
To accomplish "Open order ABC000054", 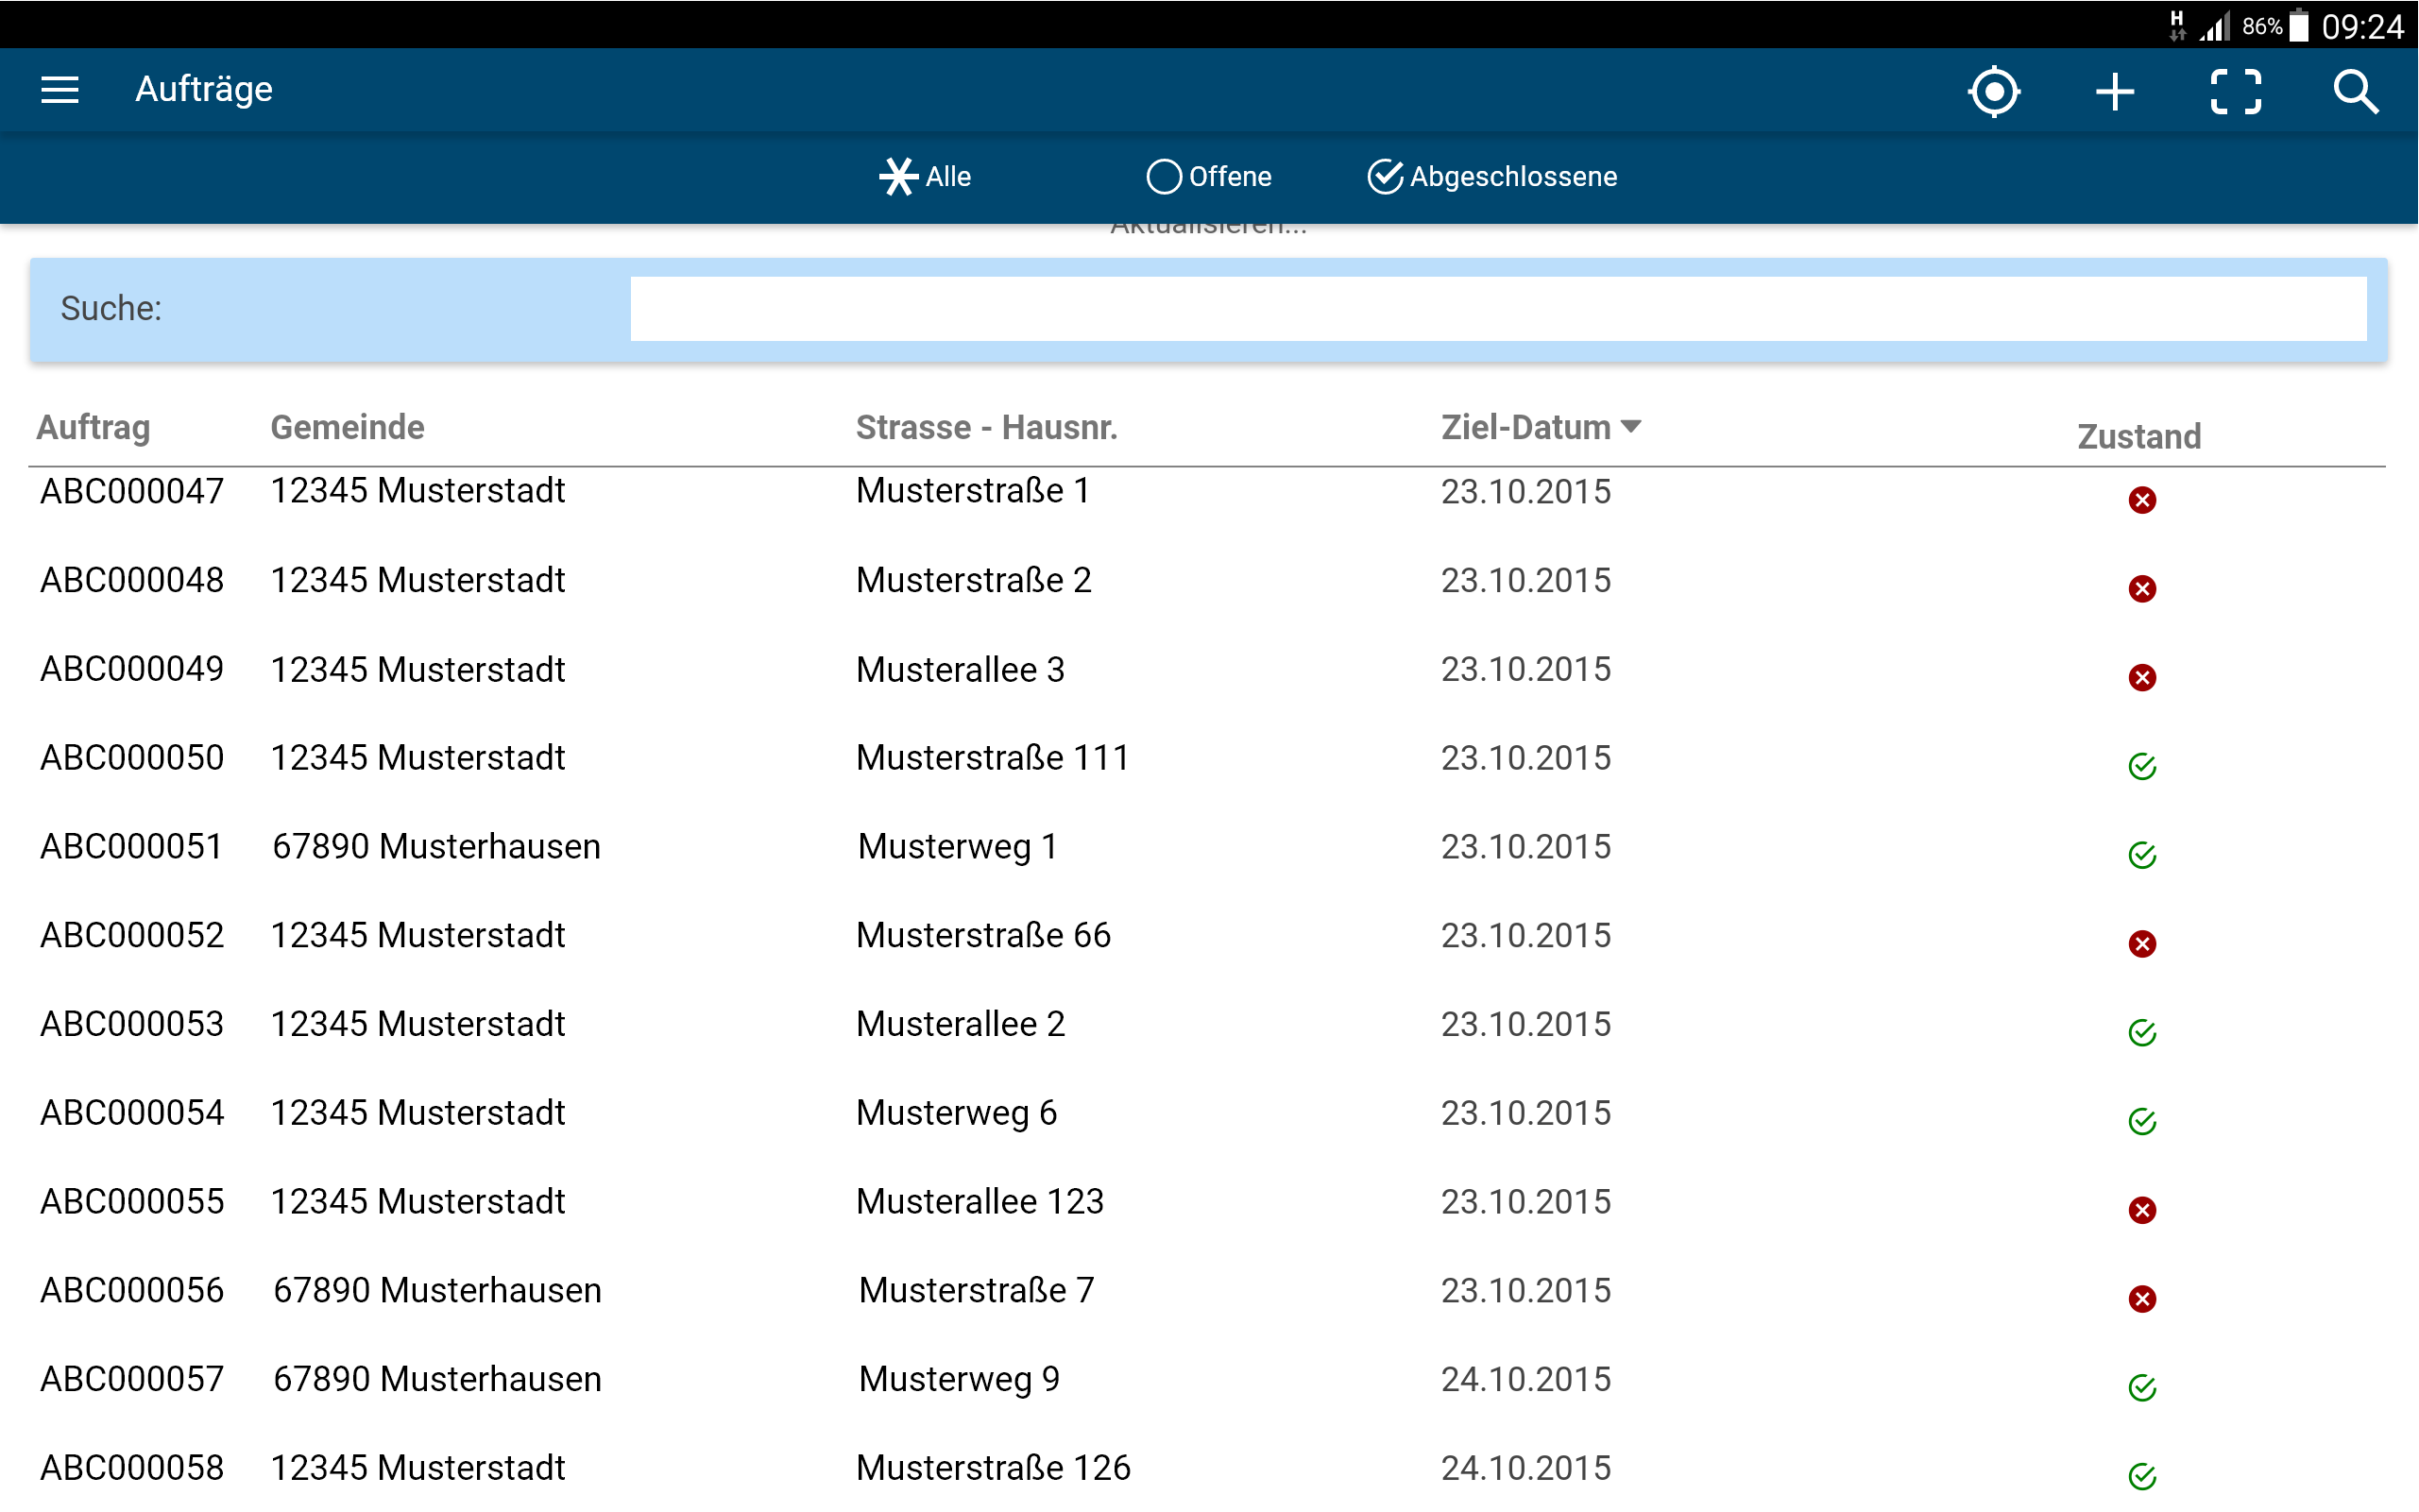I will coord(132,1113).
